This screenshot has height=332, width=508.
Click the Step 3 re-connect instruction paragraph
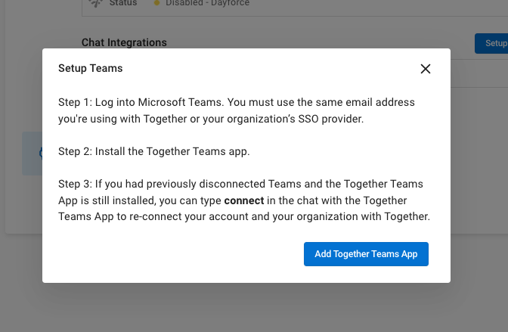click(244, 200)
